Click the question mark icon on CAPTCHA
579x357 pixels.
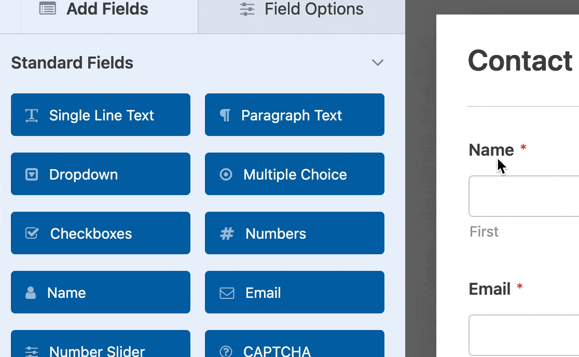coord(225,351)
